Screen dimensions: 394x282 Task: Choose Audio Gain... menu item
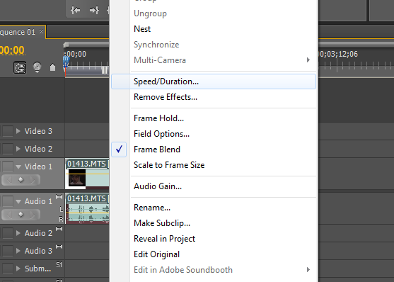click(x=214, y=186)
